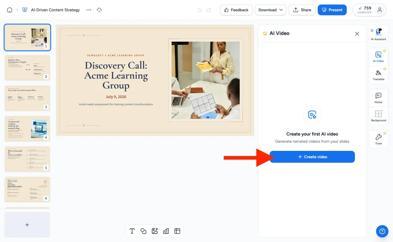393x242 pixels.
Task: Open the Download dropdown
Action: [x=271, y=10]
